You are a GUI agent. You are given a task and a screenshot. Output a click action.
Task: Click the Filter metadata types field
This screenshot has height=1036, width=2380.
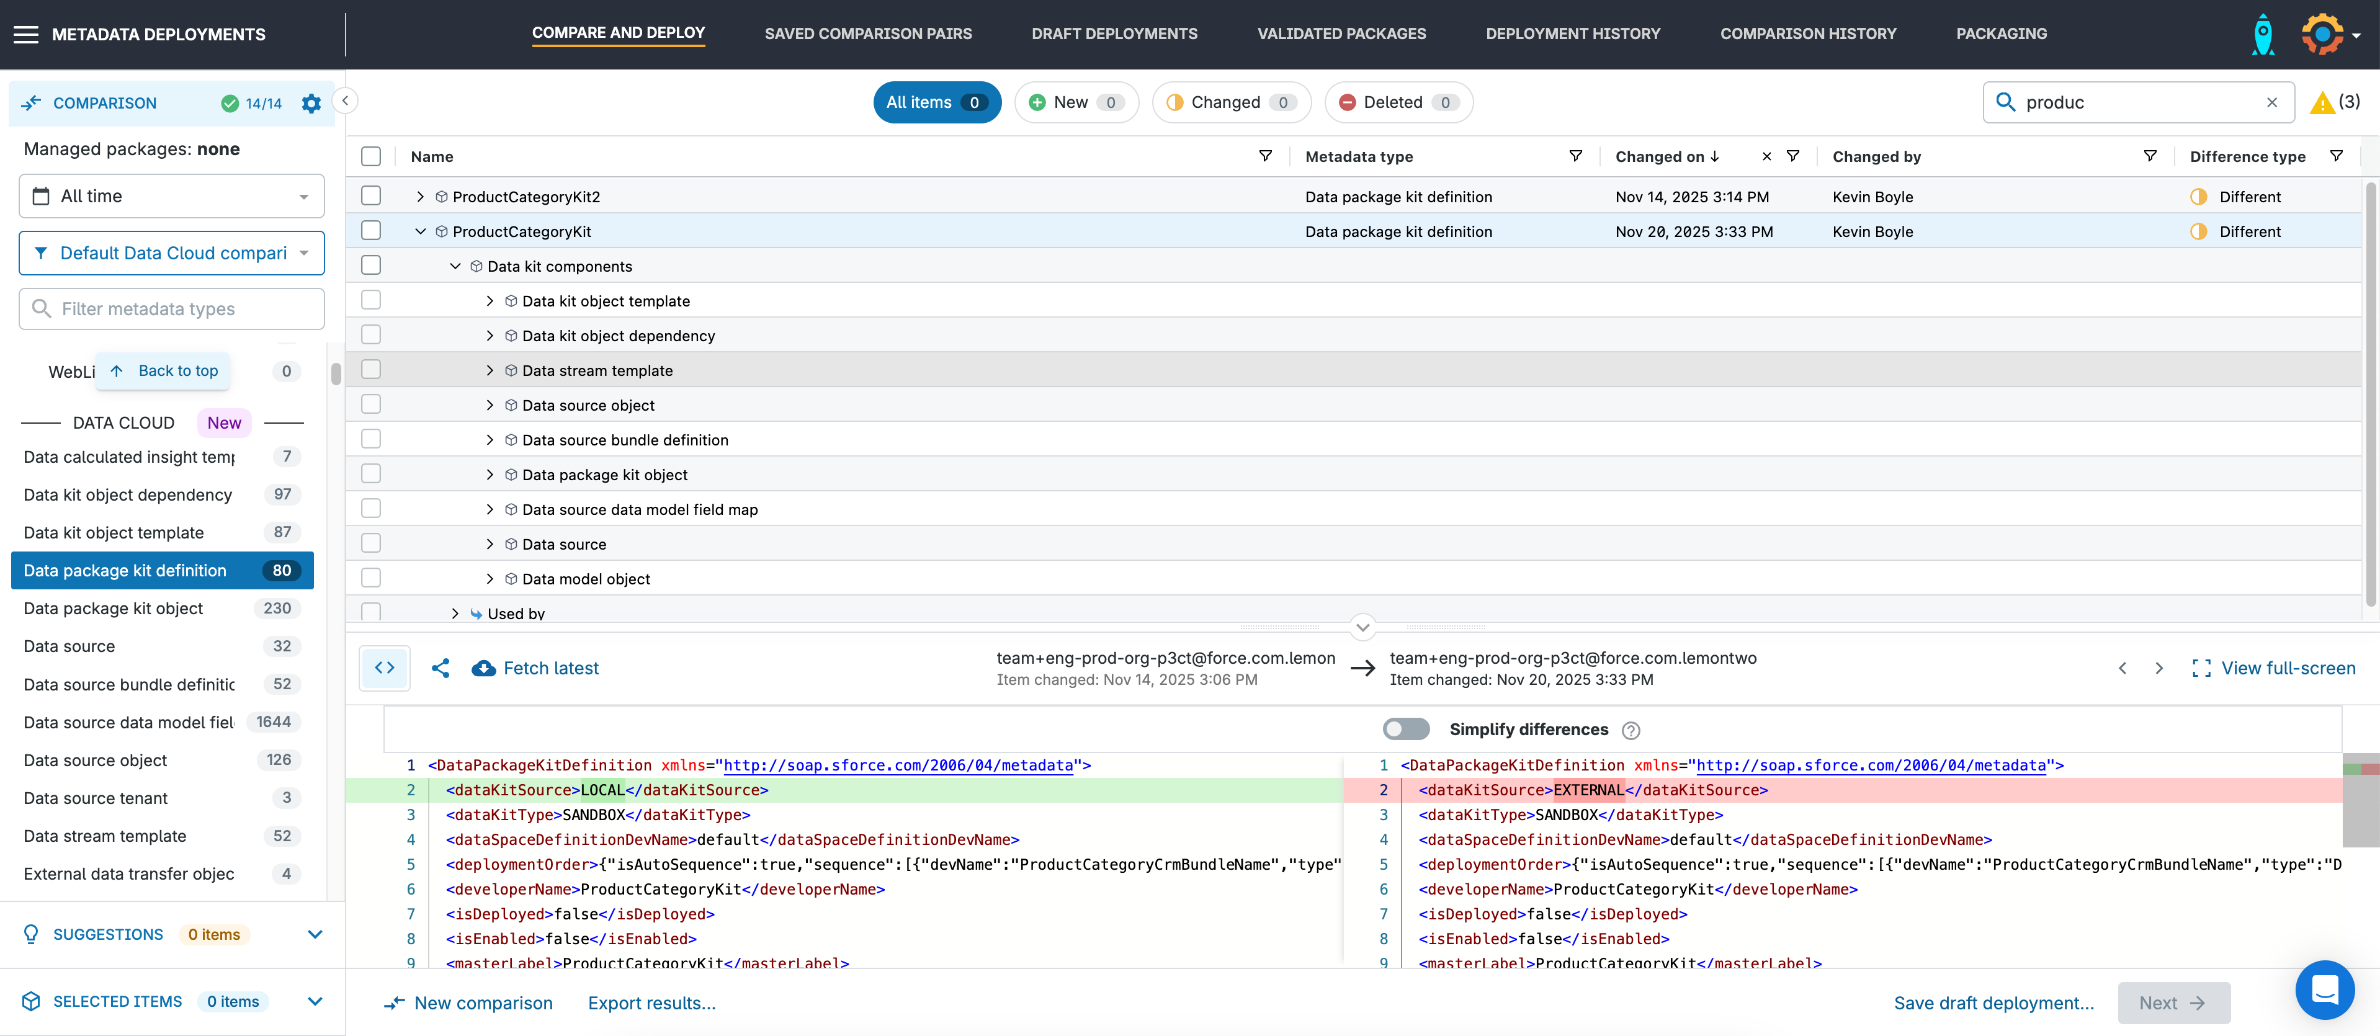tap(172, 309)
